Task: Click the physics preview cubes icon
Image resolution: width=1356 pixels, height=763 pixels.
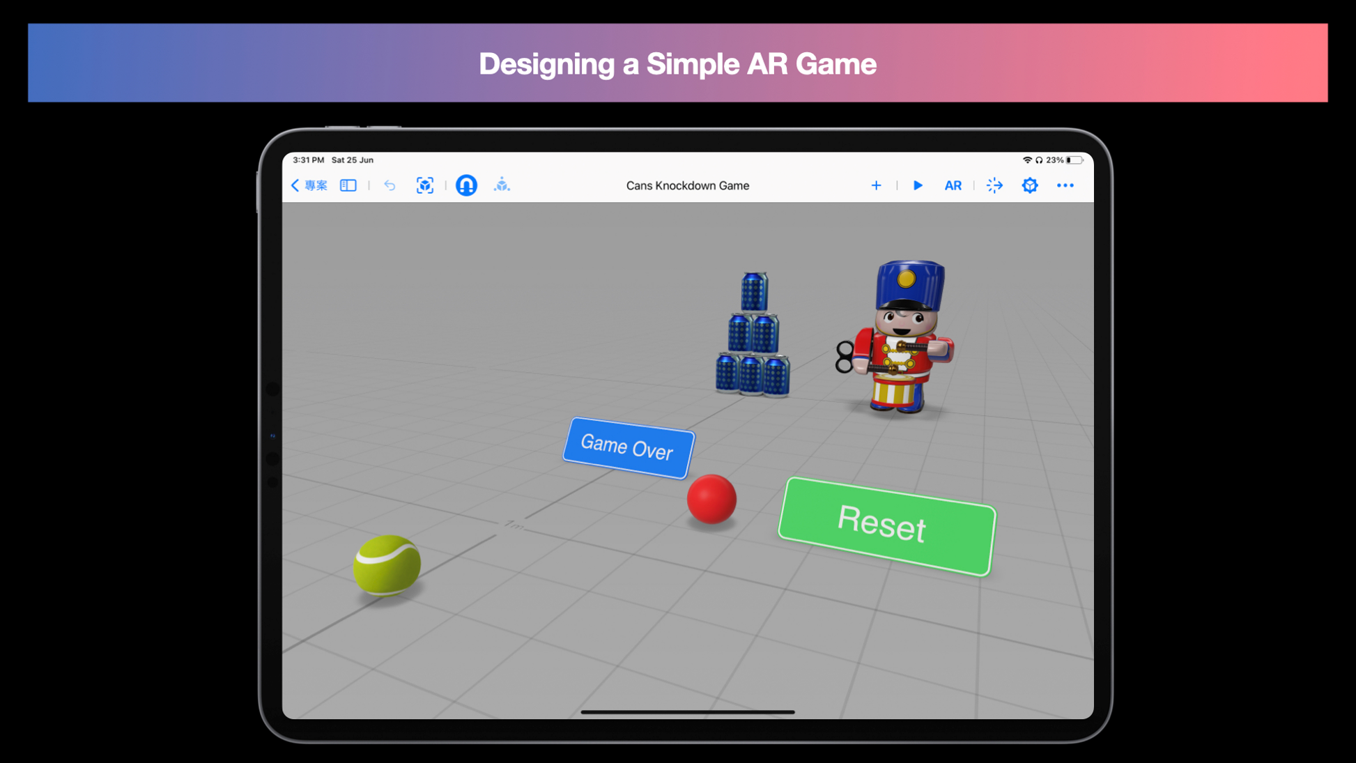Action: point(502,185)
